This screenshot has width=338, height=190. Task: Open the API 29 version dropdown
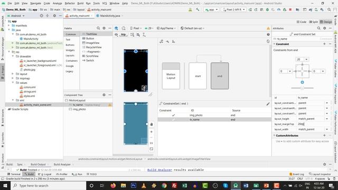pyautogui.click(x=149, y=28)
